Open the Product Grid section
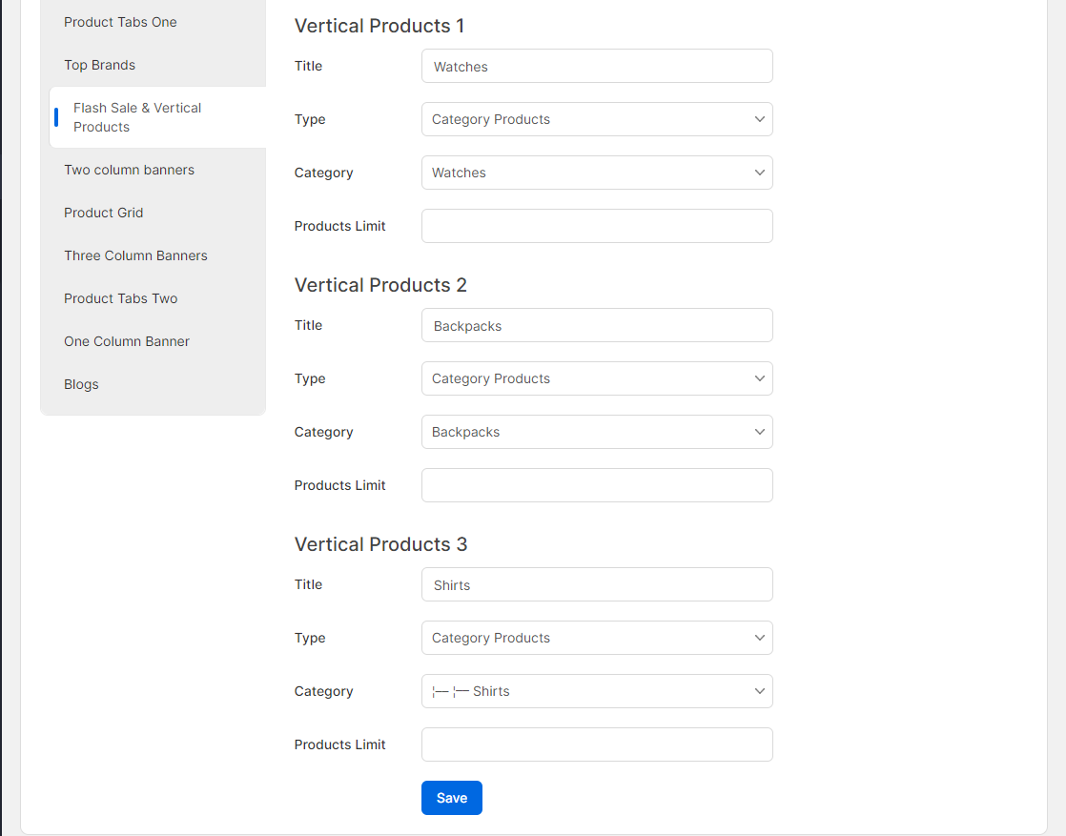 (x=104, y=213)
